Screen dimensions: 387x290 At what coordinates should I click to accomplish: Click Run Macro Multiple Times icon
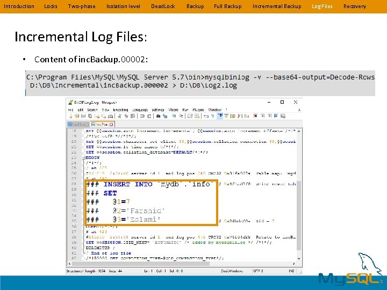pyautogui.click(x=276, y=116)
